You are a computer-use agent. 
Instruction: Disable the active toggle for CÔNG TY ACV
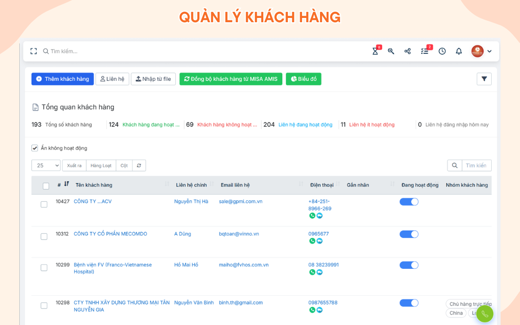tap(409, 201)
